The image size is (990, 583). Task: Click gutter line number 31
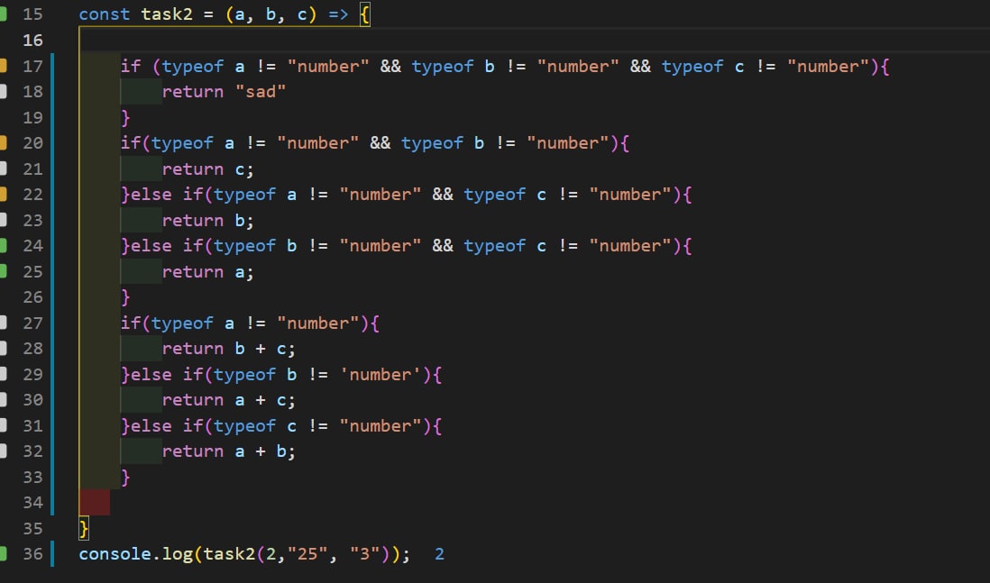point(32,426)
